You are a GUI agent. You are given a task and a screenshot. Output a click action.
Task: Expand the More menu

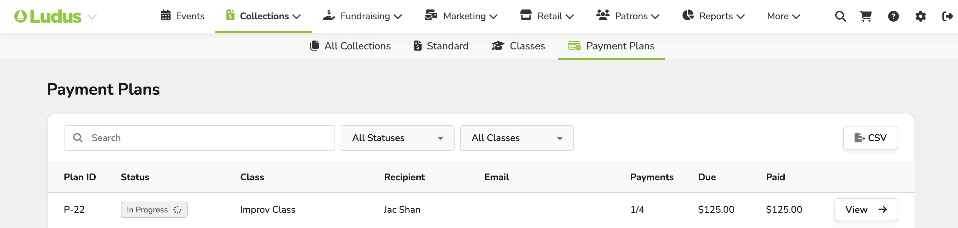(783, 16)
